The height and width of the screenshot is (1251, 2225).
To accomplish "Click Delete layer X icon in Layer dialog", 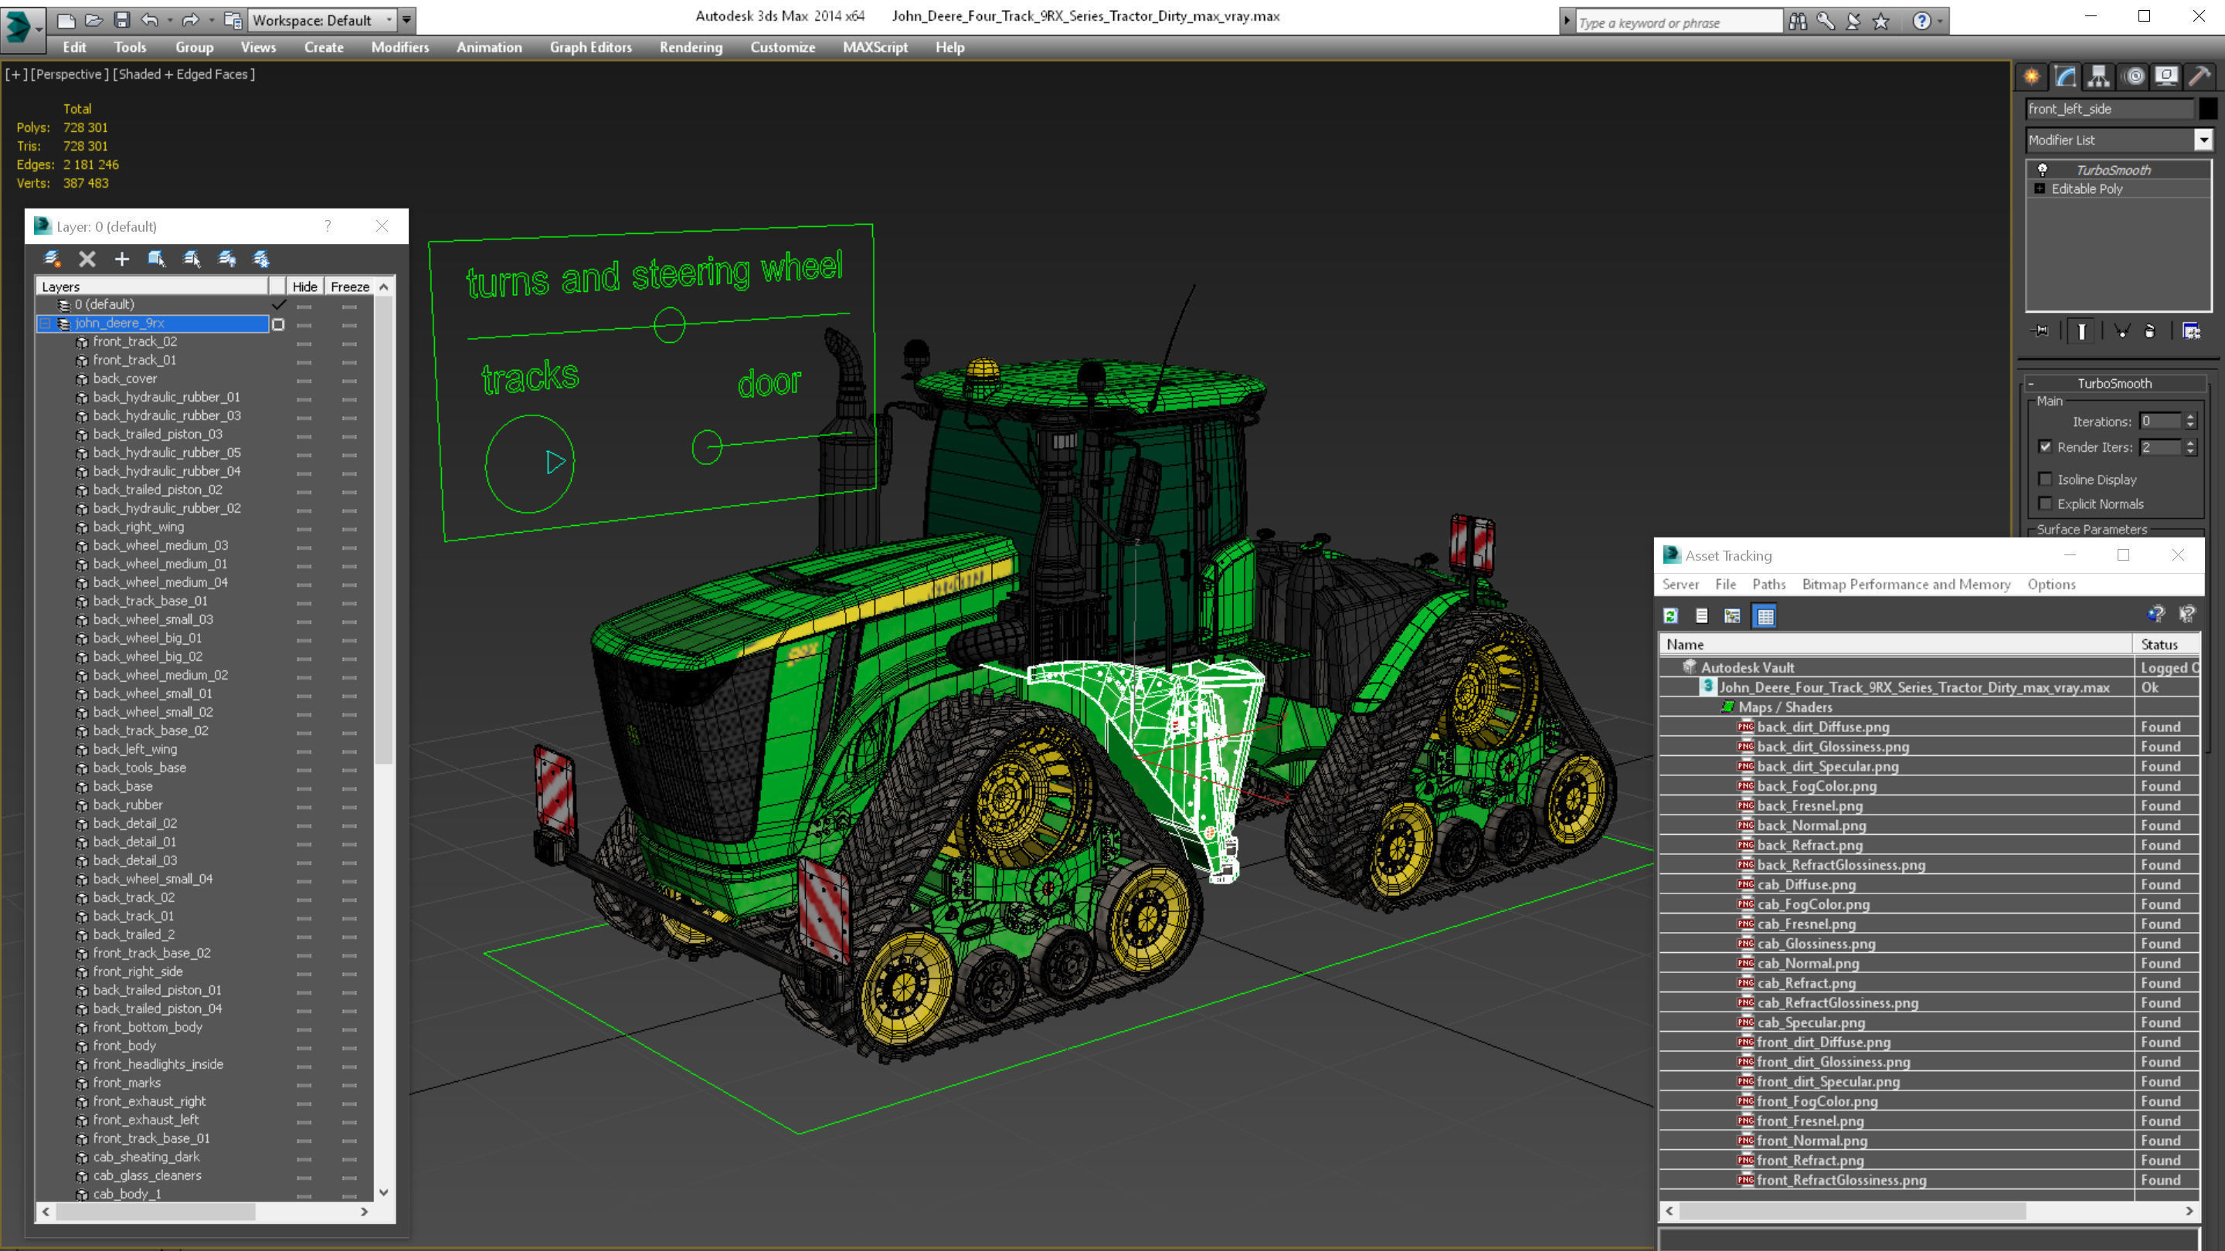I will point(87,258).
